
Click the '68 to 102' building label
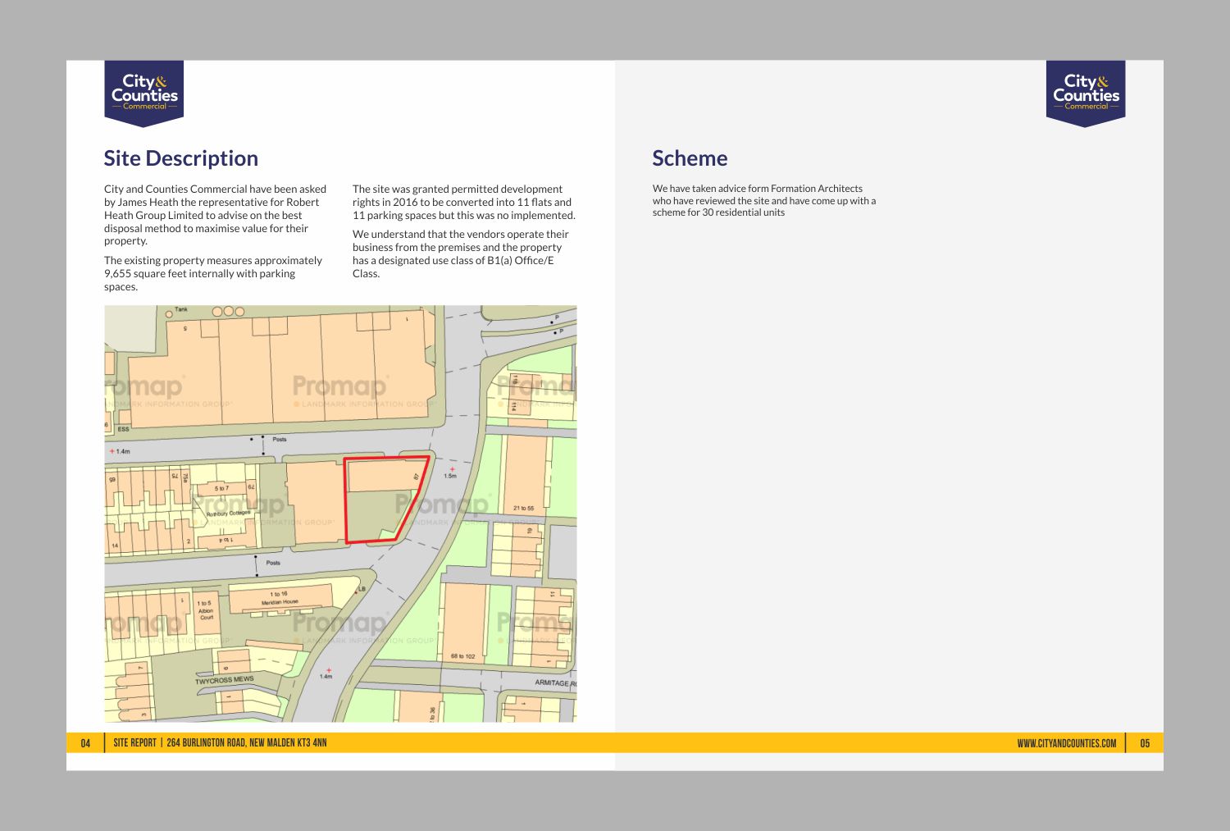point(462,656)
